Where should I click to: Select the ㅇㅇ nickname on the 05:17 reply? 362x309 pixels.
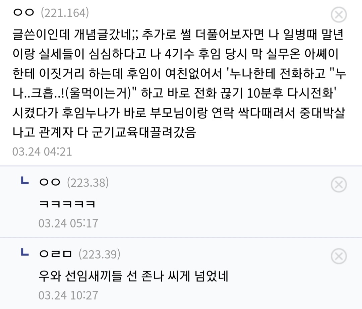tap(50, 182)
